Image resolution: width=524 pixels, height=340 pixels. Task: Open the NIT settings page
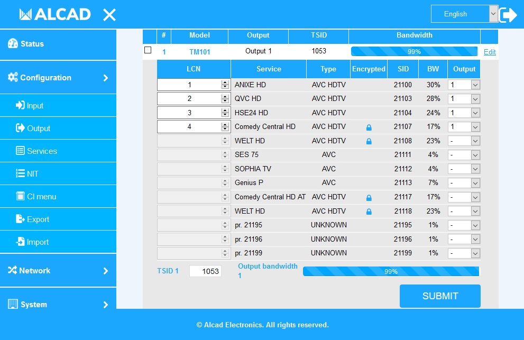[58, 174]
